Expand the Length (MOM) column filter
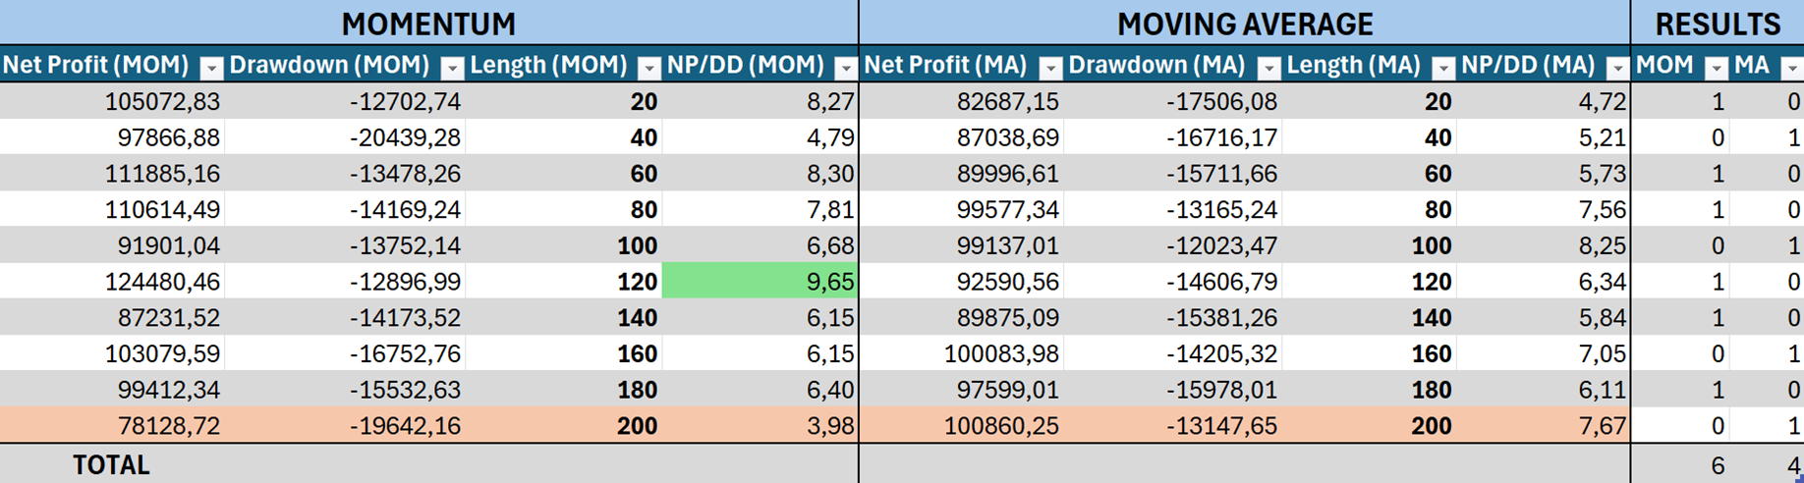The width and height of the screenshot is (1804, 483). pyautogui.click(x=648, y=68)
